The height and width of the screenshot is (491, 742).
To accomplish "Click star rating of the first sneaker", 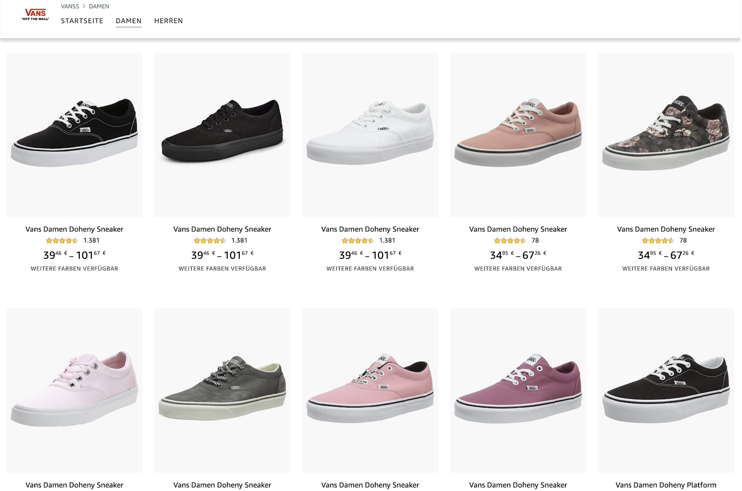I will (62, 241).
